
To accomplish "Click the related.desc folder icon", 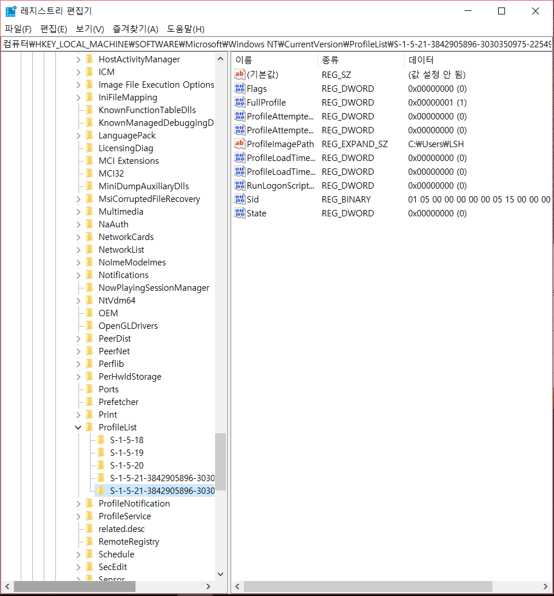I will coord(89,528).
